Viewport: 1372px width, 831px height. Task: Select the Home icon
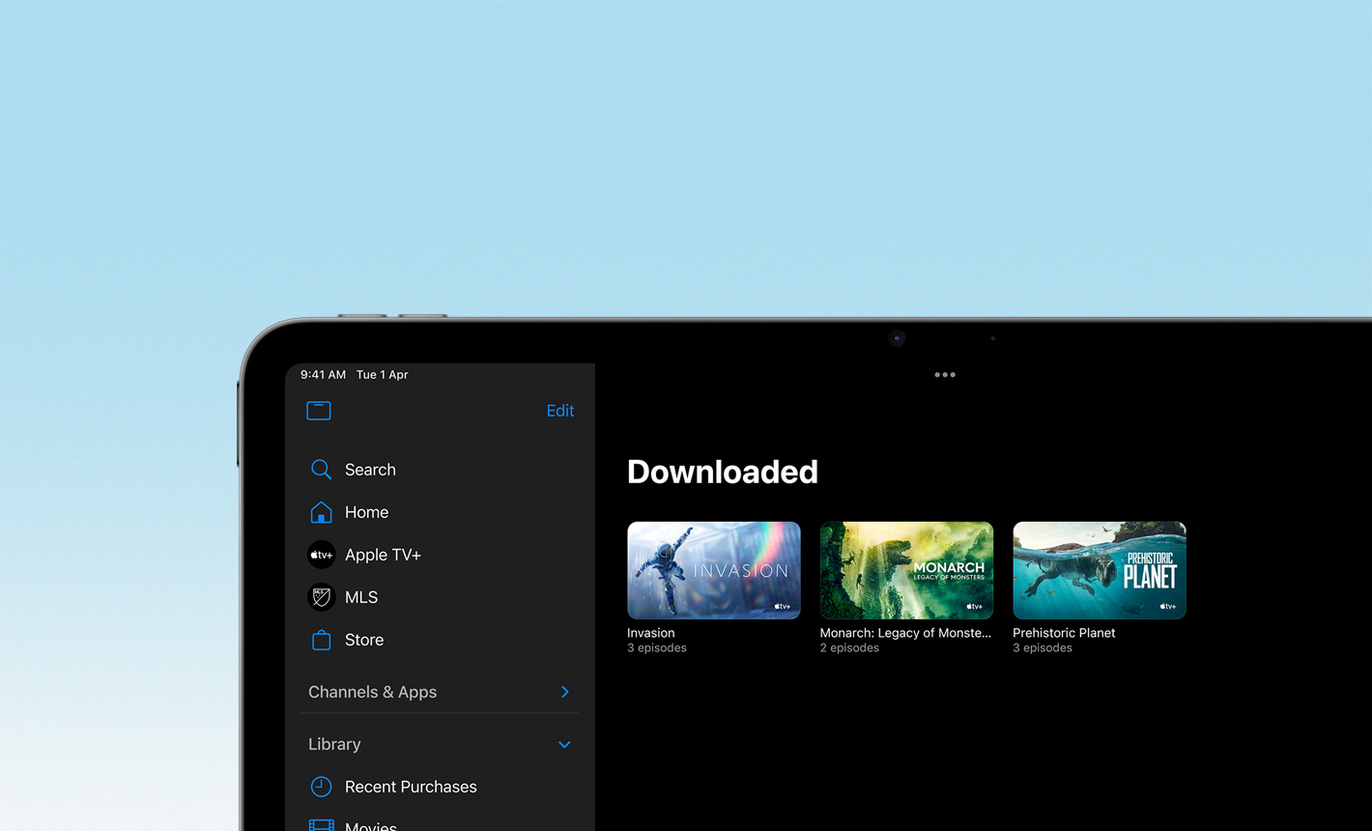[x=321, y=512]
